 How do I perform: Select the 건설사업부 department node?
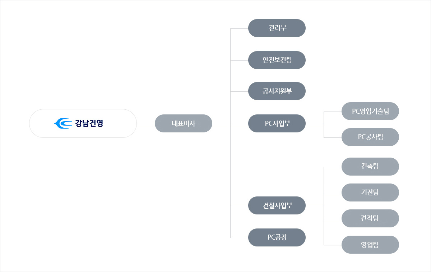click(x=277, y=205)
